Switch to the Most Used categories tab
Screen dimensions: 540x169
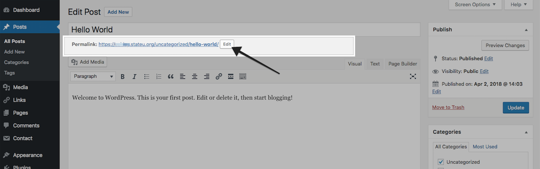(x=485, y=147)
